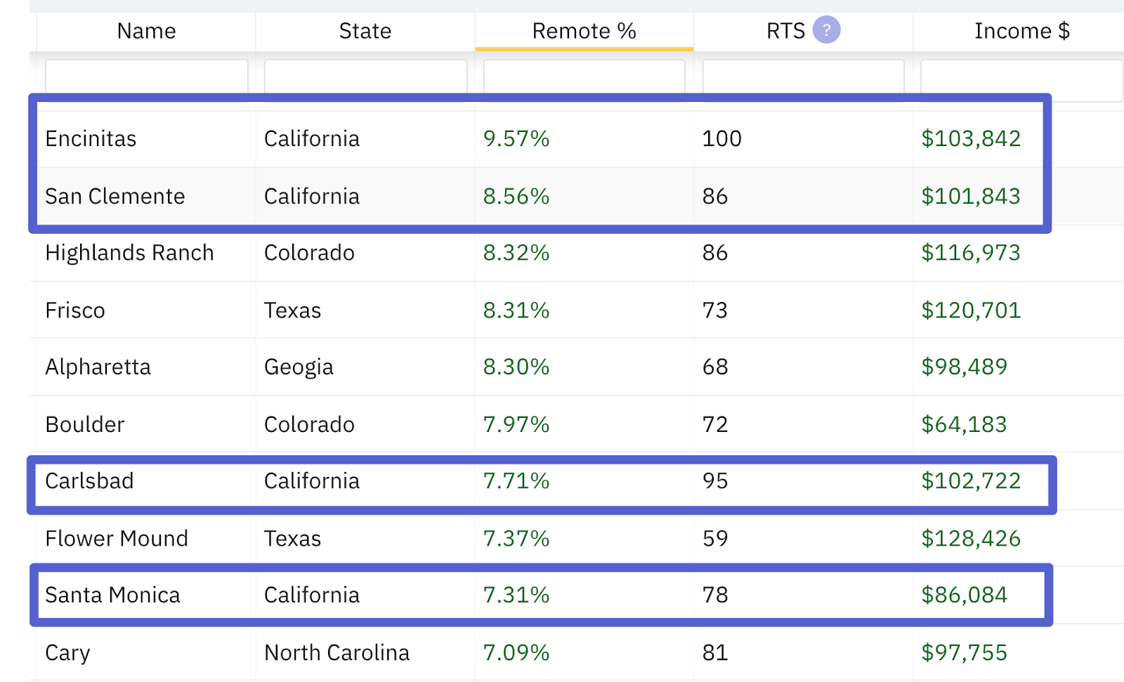Click Alpharetta's Geogia state cell
The width and height of the screenshot is (1124, 682).
pos(299,367)
